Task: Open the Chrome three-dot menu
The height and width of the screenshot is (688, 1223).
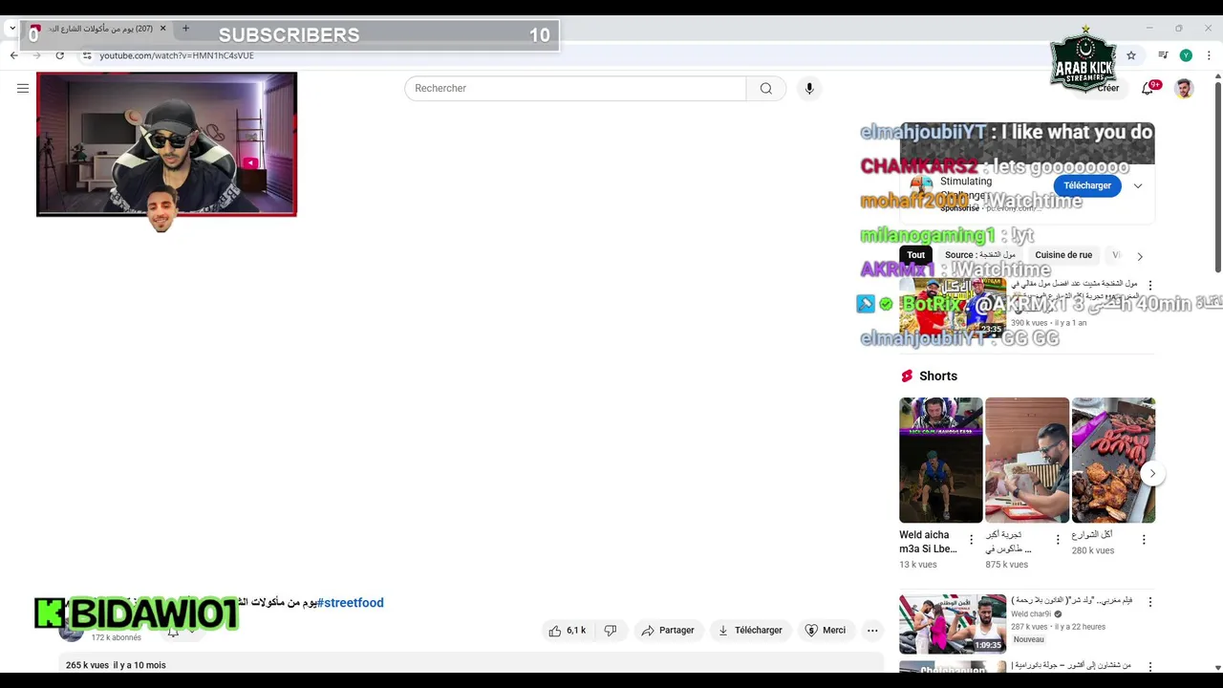Action: click(1209, 55)
